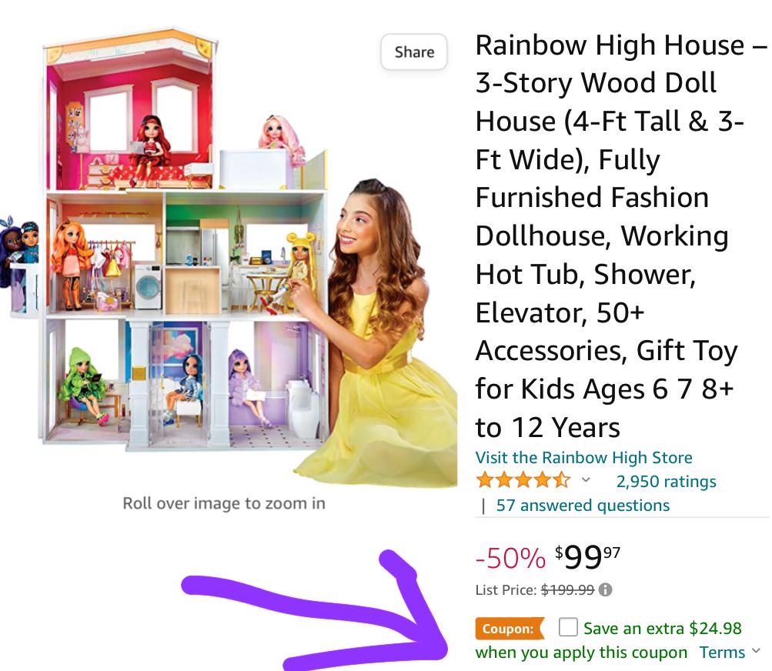
Task: Open the Visit the Rainbow High Store link
Action: coord(583,457)
